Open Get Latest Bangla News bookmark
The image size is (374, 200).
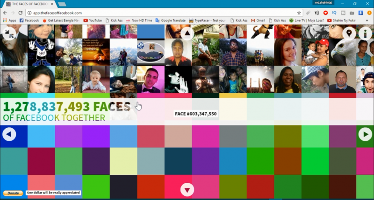pos(61,21)
